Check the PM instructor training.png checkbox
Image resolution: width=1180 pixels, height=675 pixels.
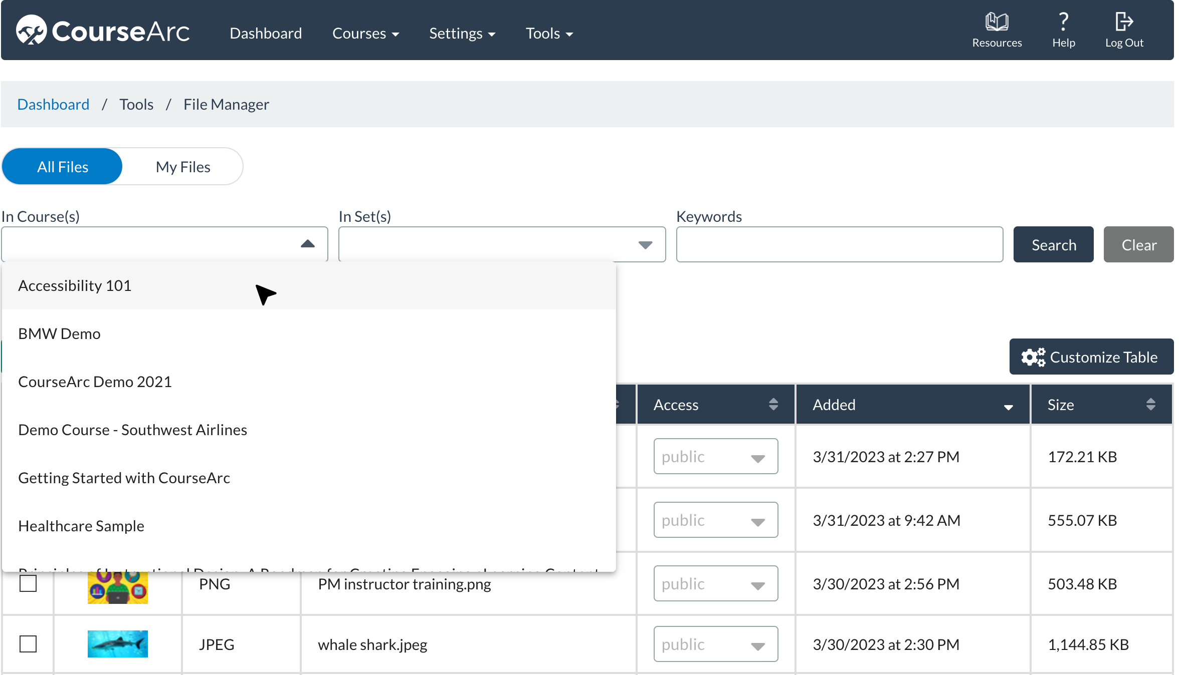(x=28, y=583)
